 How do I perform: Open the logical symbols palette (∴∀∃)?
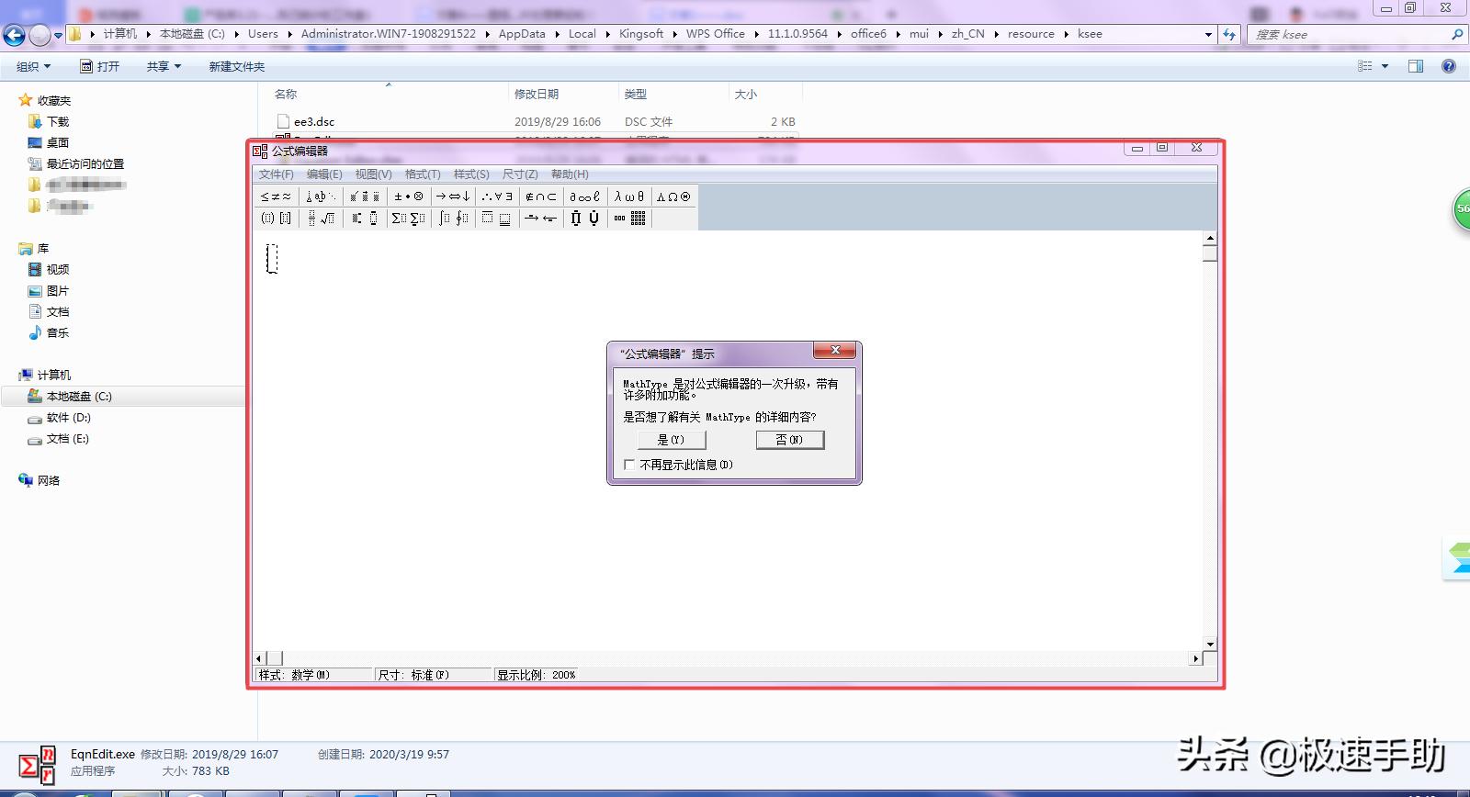pos(497,196)
